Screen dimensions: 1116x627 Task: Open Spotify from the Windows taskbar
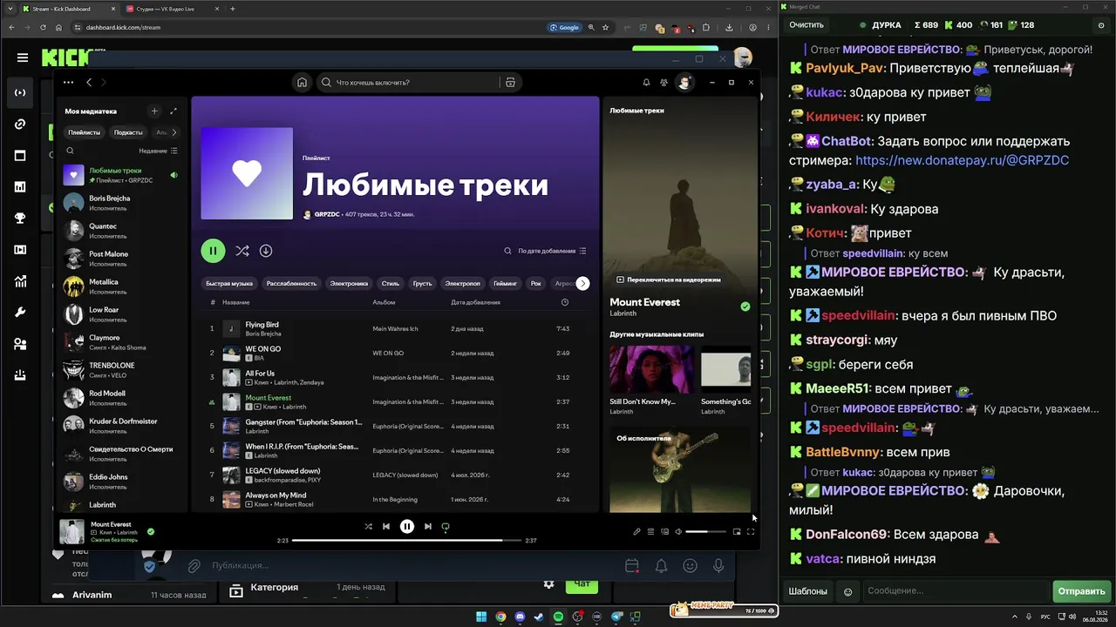coord(559,617)
